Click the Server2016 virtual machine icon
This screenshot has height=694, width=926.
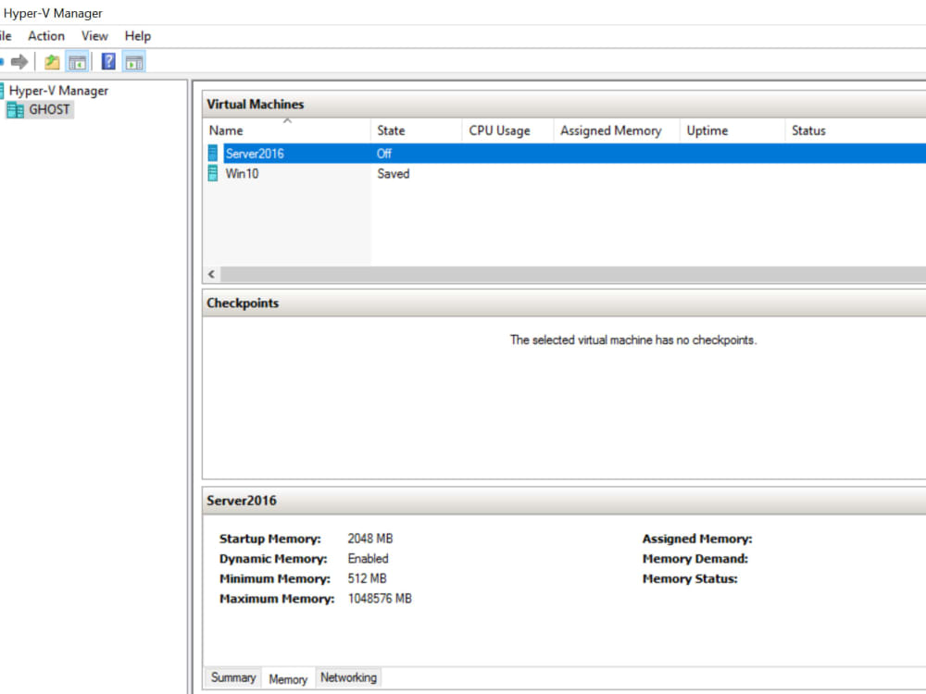point(213,154)
